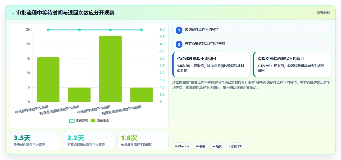Click the 数据卡片 sparkle icon

(229, 146)
